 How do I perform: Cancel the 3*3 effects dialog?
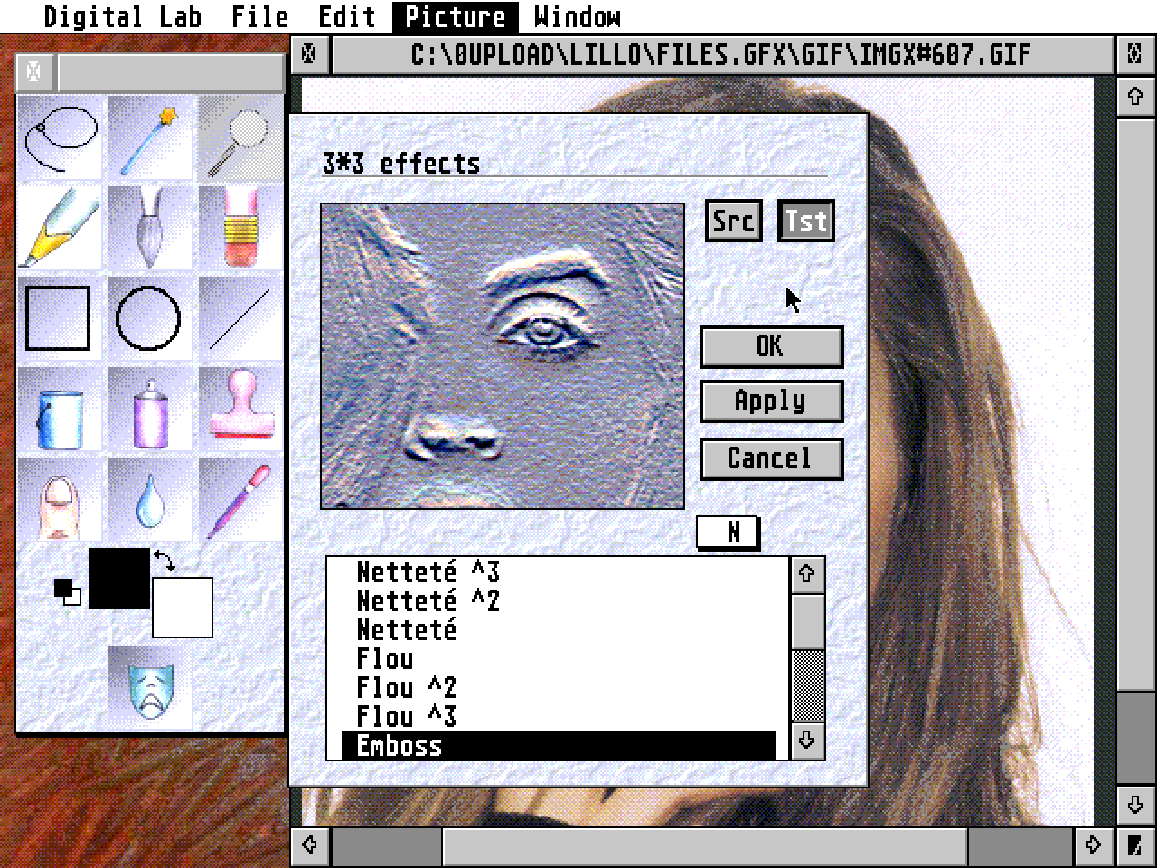pos(771,458)
